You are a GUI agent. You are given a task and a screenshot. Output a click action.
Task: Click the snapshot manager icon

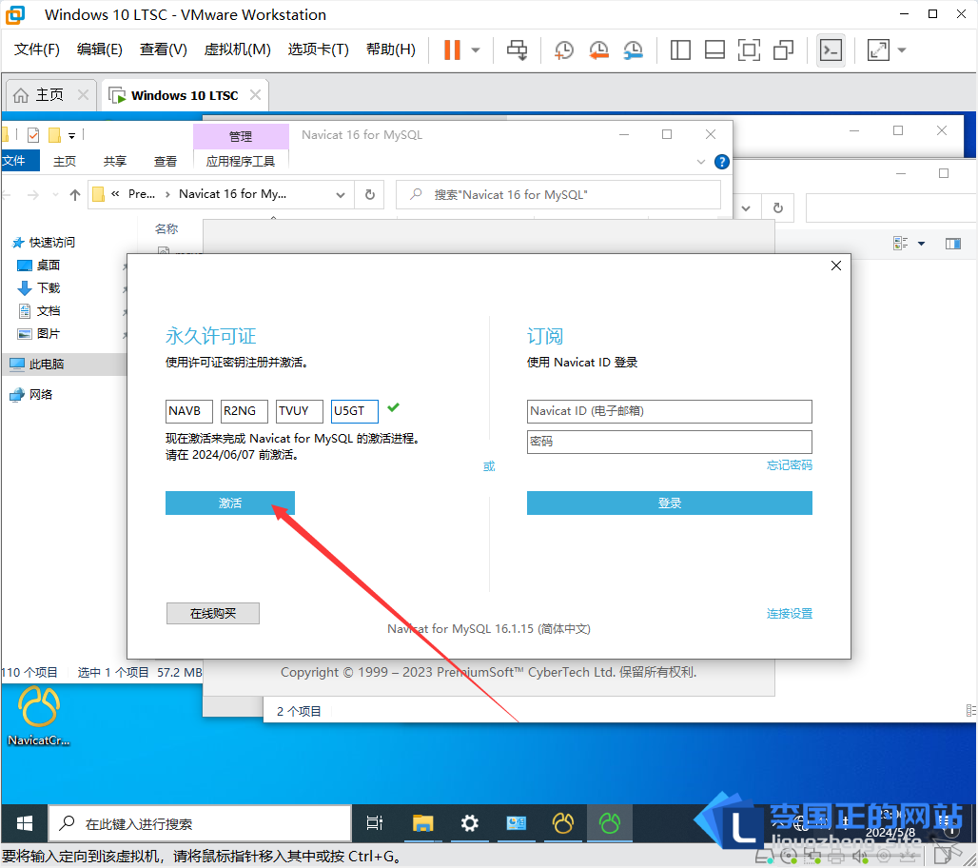[633, 49]
